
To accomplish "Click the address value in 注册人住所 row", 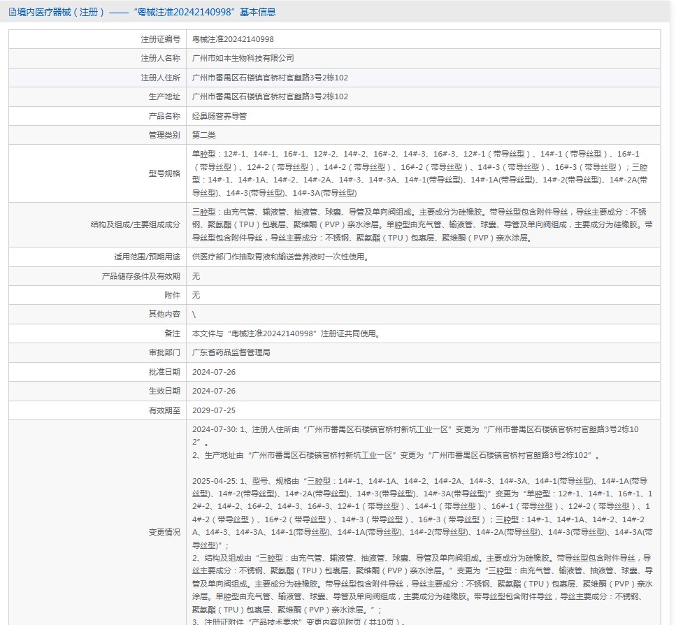I will click(x=270, y=78).
